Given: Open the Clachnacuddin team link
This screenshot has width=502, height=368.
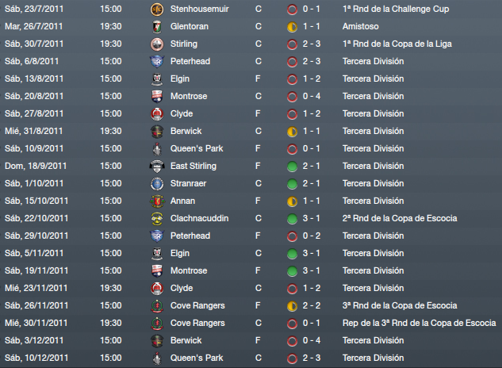Looking at the screenshot, I should [x=200, y=218].
